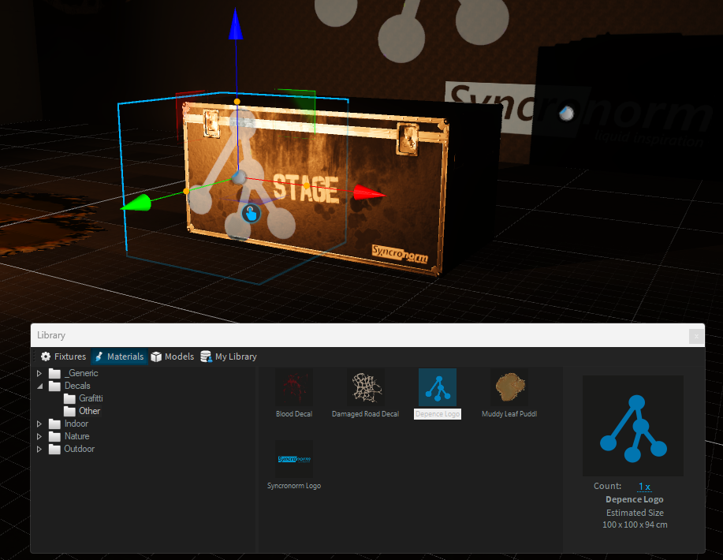The image size is (723, 560).
Task: Select the Blood Decal thumbnail
Action: (294, 386)
